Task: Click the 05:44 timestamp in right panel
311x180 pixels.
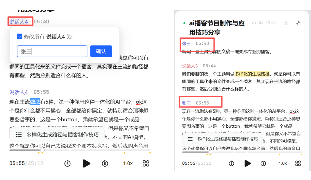Action: click(x=209, y=66)
